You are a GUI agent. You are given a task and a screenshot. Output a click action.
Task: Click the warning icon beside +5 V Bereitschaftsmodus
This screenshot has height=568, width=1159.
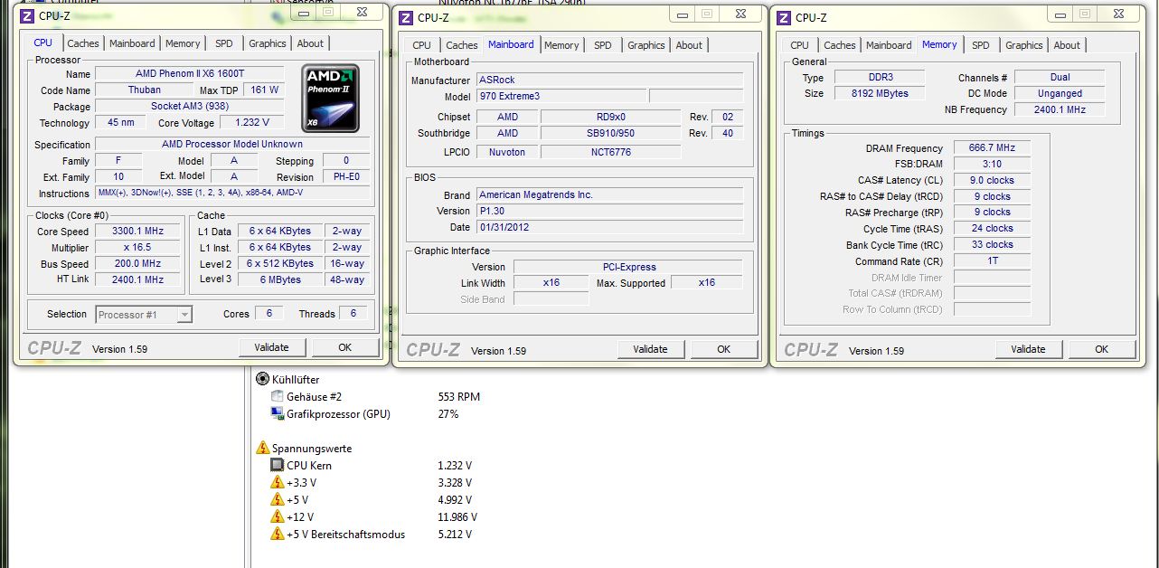coord(278,534)
